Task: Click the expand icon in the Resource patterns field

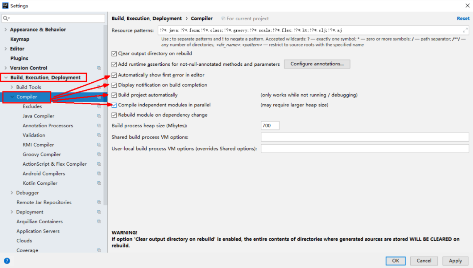Action: coord(465,30)
